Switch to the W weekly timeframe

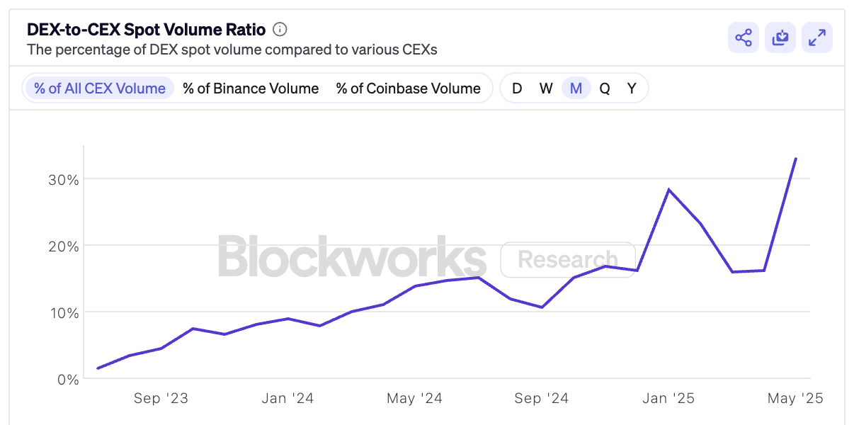click(545, 88)
